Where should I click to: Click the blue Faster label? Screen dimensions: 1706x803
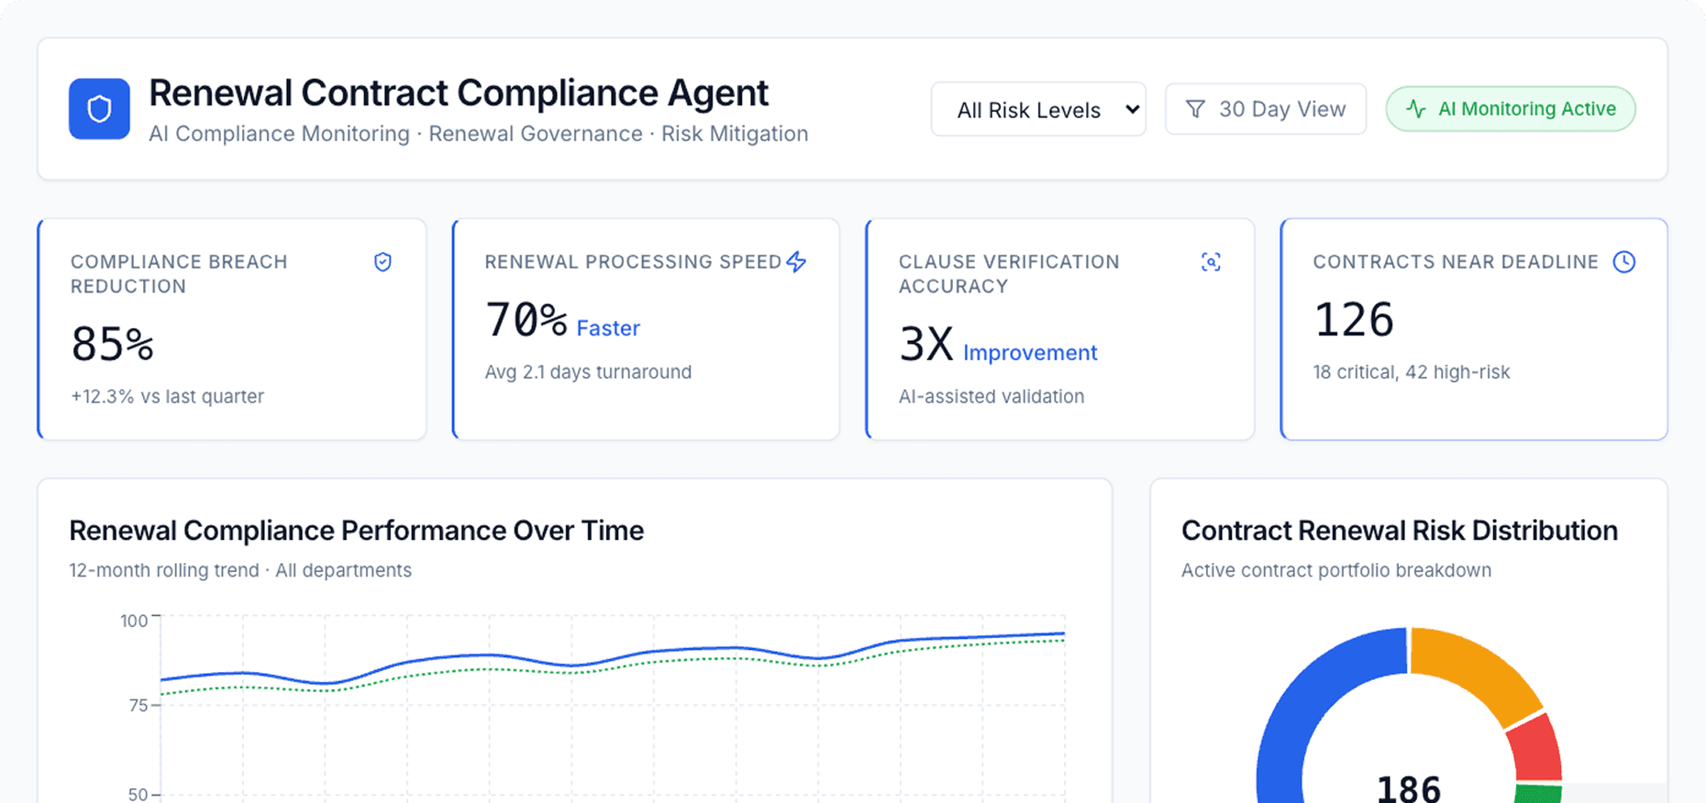[608, 328]
